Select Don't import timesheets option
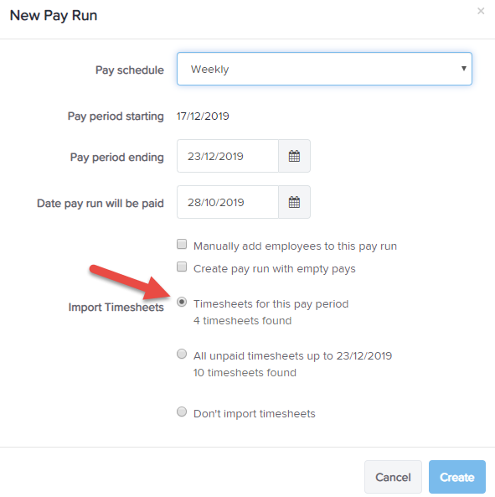 tap(182, 412)
